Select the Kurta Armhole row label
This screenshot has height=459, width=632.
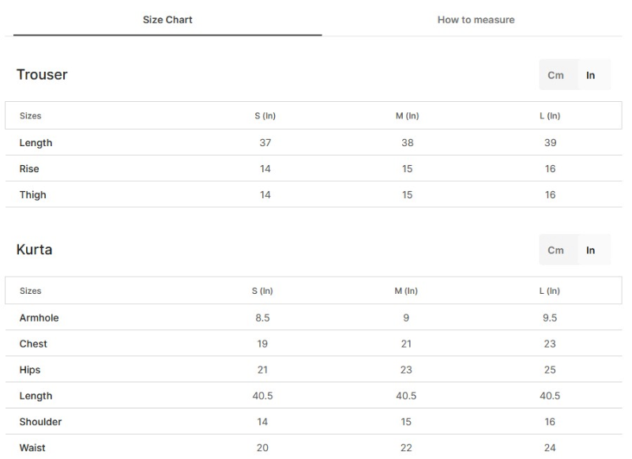click(x=39, y=318)
